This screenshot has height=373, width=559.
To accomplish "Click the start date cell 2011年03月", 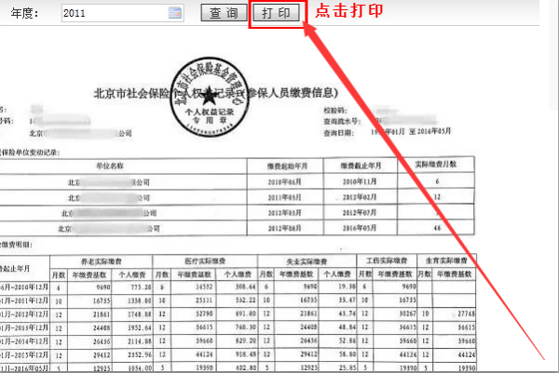I will point(284,197).
